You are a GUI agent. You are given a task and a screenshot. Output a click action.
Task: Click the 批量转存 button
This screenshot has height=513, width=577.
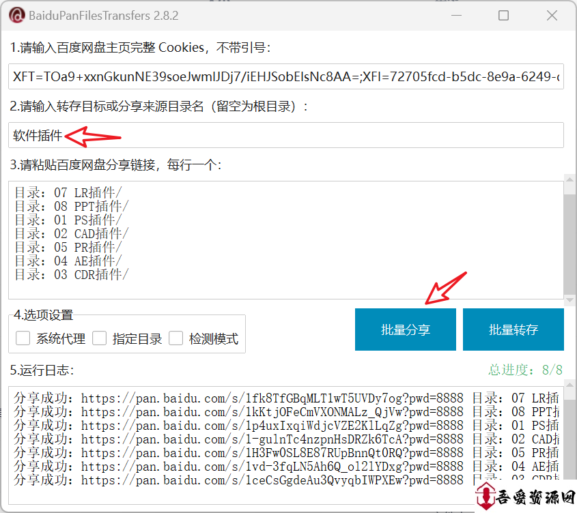pos(513,329)
